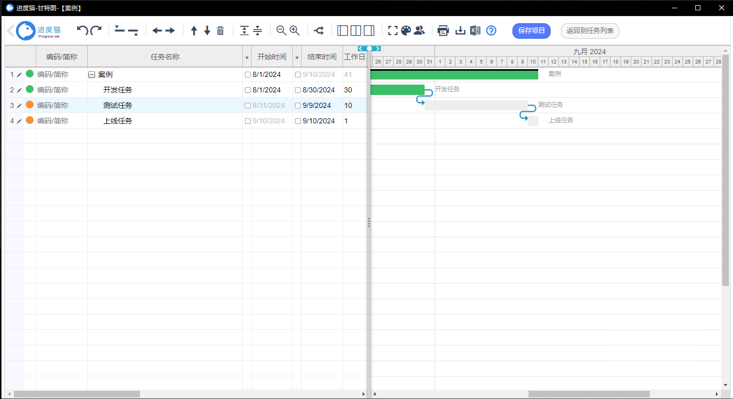Edit row 3 测试任务 pencil icon
Viewport: 733px width, 399px height.
tap(19, 106)
